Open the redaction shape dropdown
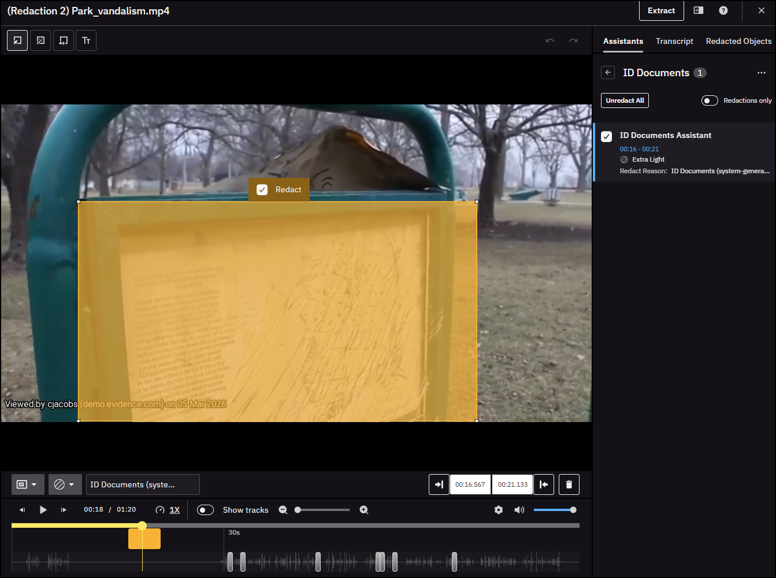The height and width of the screenshot is (578, 776). click(x=27, y=484)
